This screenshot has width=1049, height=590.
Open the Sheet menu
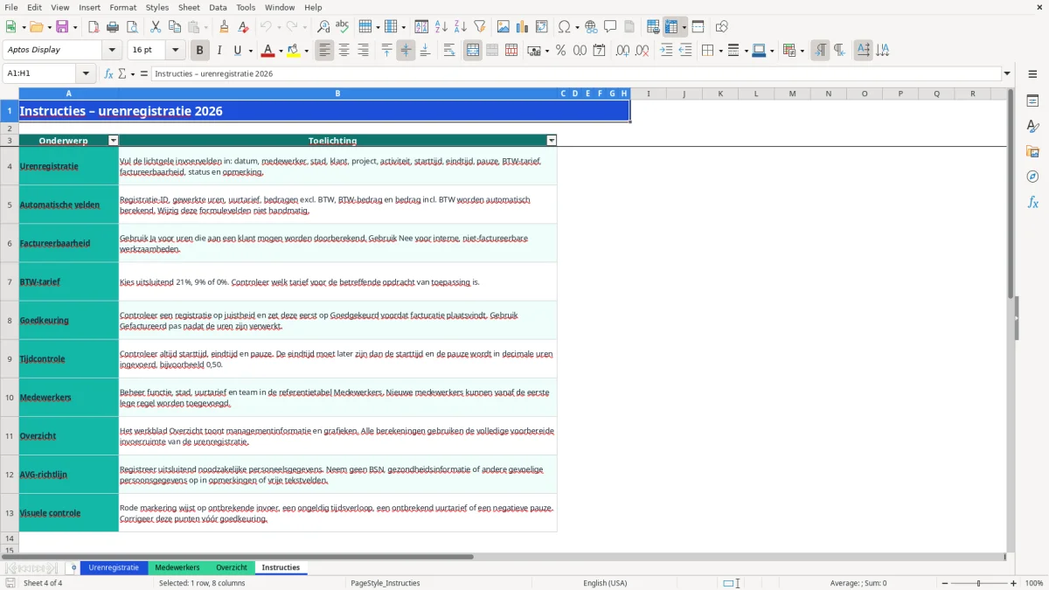point(189,7)
